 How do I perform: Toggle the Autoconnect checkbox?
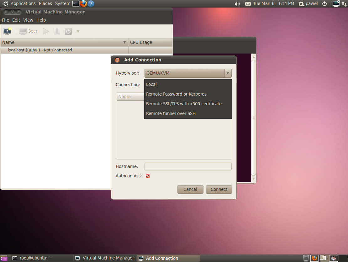(x=148, y=176)
